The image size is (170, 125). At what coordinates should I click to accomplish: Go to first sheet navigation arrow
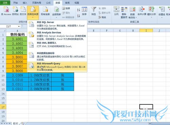pos(2,123)
